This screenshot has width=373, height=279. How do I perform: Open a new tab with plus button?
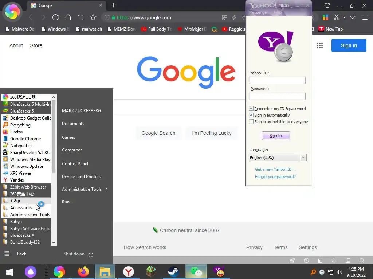tap(114, 5)
